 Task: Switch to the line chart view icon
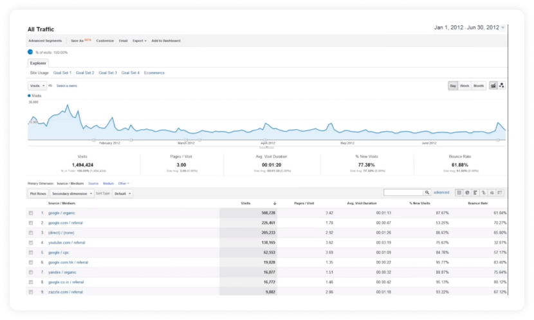click(x=493, y=85)
